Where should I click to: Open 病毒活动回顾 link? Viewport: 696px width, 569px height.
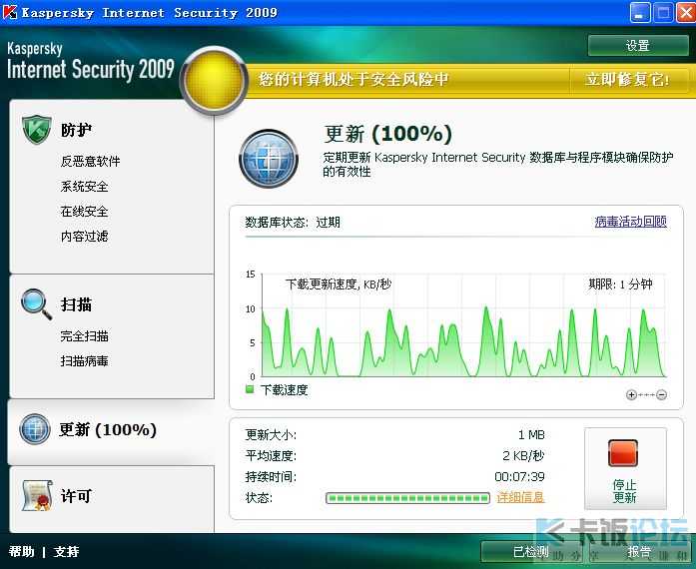630,222
